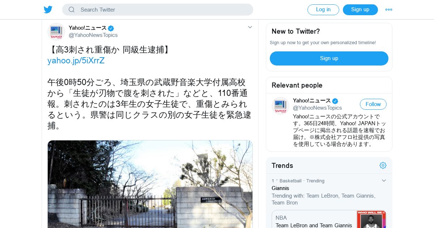Open the school gate photo in tweet
The image size is (434, 228).
pos(150,184)
